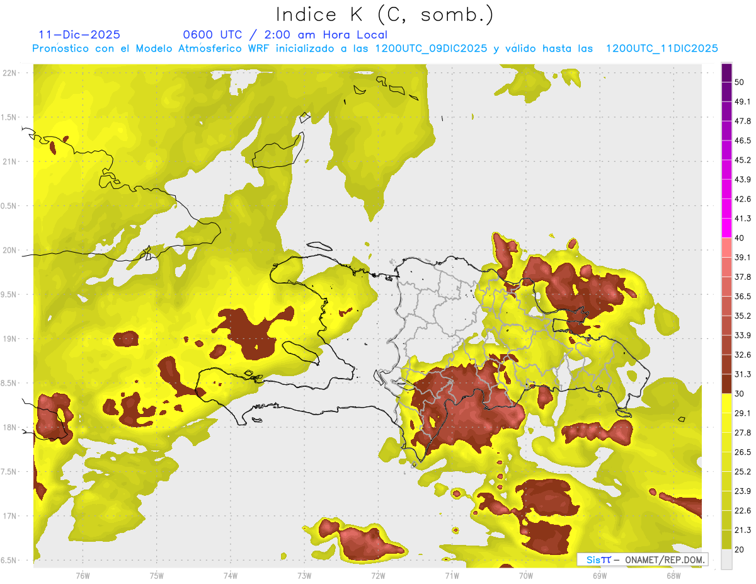Click the '17N' latitude label
The width and height of the screenshot is (756, 584).
pyautogui.click(x=11, y=516)
